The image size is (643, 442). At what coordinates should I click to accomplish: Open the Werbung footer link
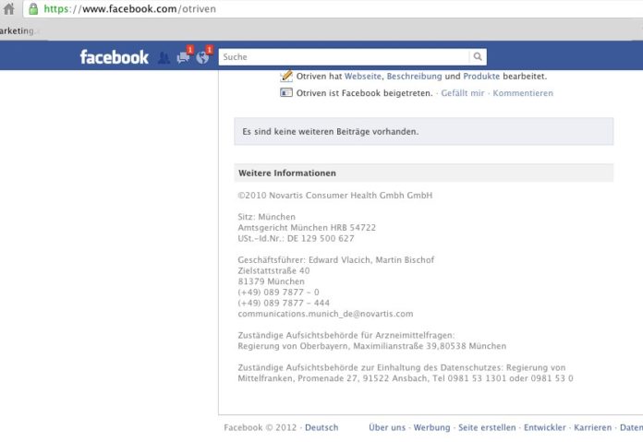tap(431, 427)
